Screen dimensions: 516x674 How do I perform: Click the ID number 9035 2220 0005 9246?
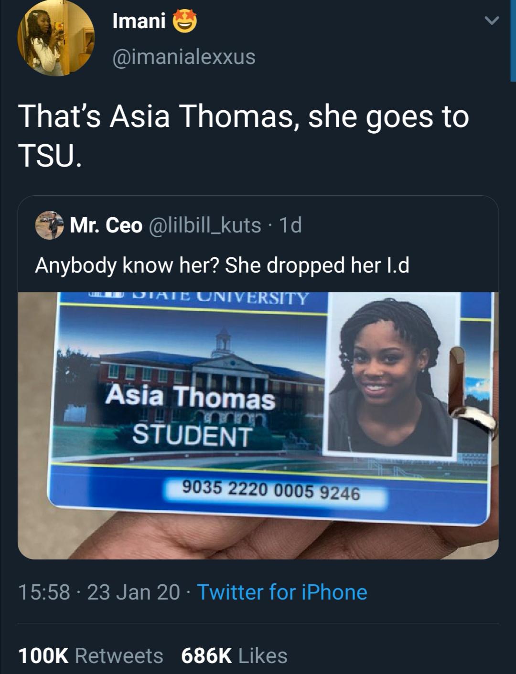coord(271,490)
